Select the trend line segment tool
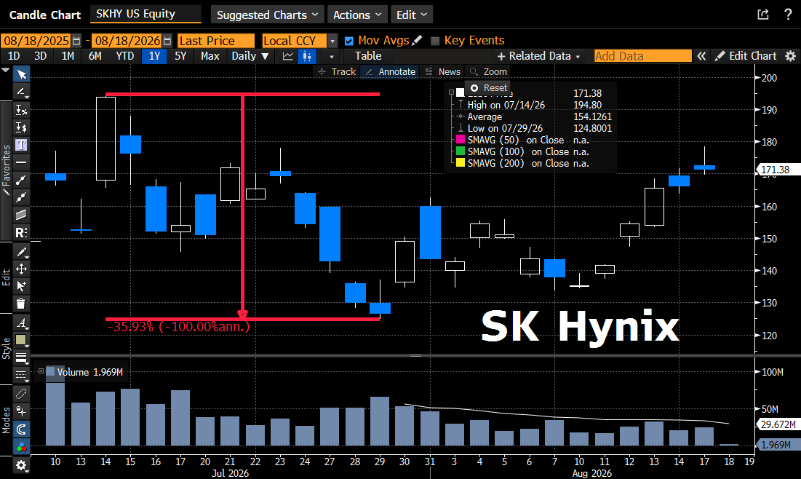The width and height of the screenshot is (801, 479). tap(21, 179)
